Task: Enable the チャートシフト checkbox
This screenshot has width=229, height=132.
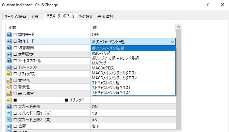Action: 15,67
